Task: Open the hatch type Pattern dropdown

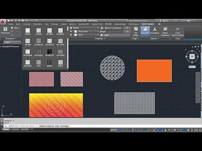Action: (x=85, y=28)
